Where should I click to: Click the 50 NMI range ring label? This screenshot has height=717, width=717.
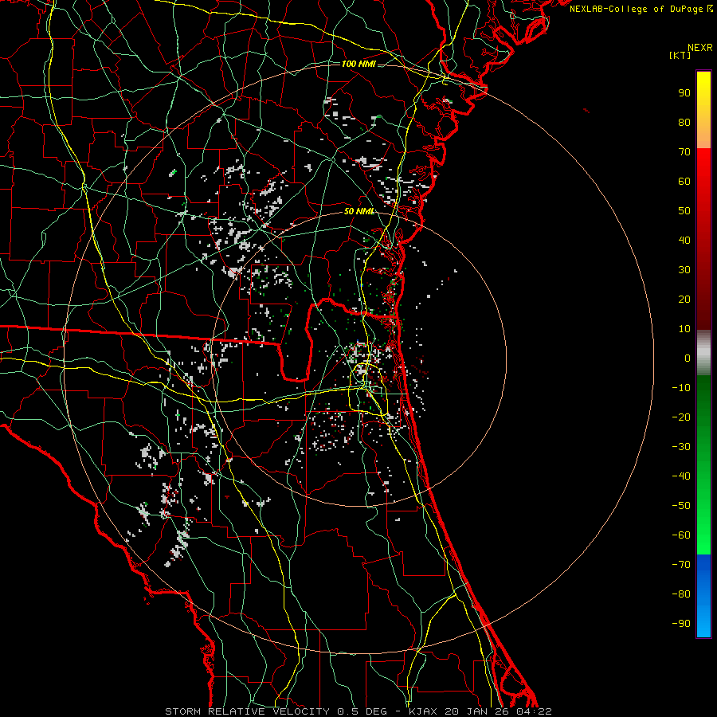359,211
